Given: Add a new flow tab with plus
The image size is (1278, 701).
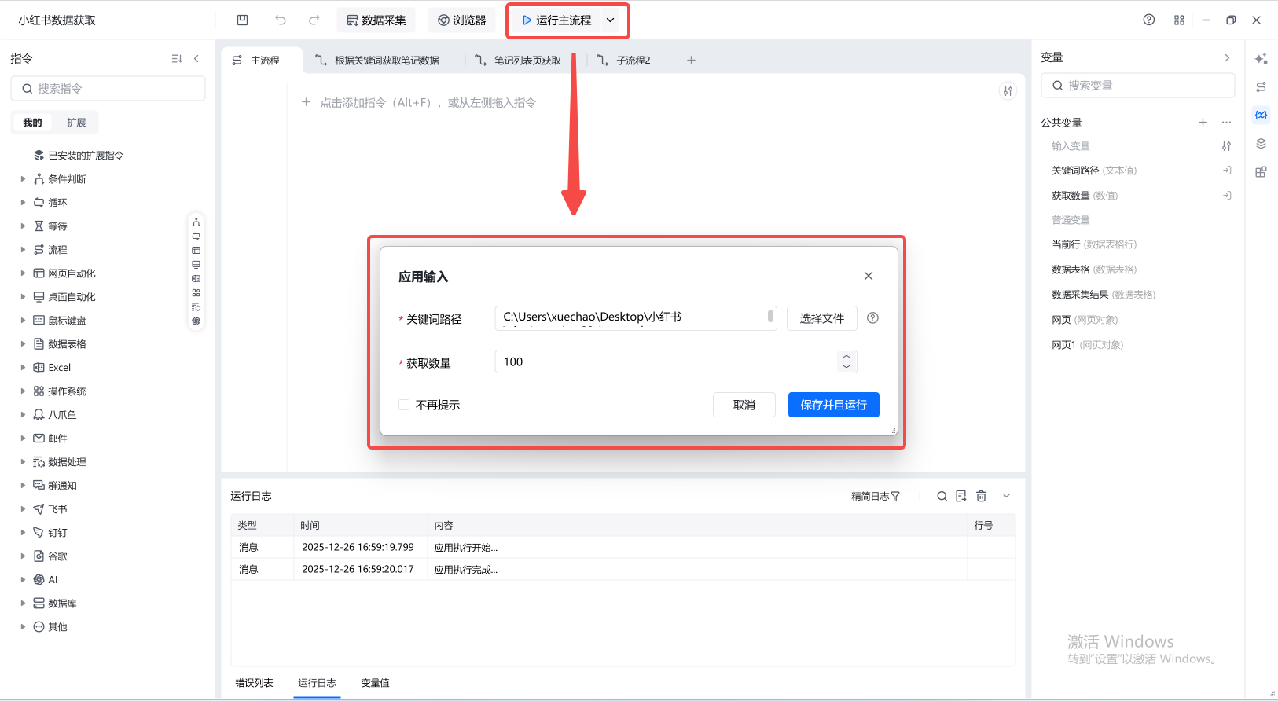Looking at the screenshot, I should click(x=691, y=61).
